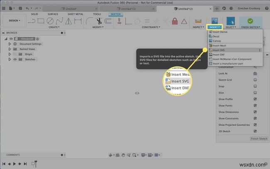Open the INSPECT dropdown menu
270x169 pixels.
[x=198, y=27]
